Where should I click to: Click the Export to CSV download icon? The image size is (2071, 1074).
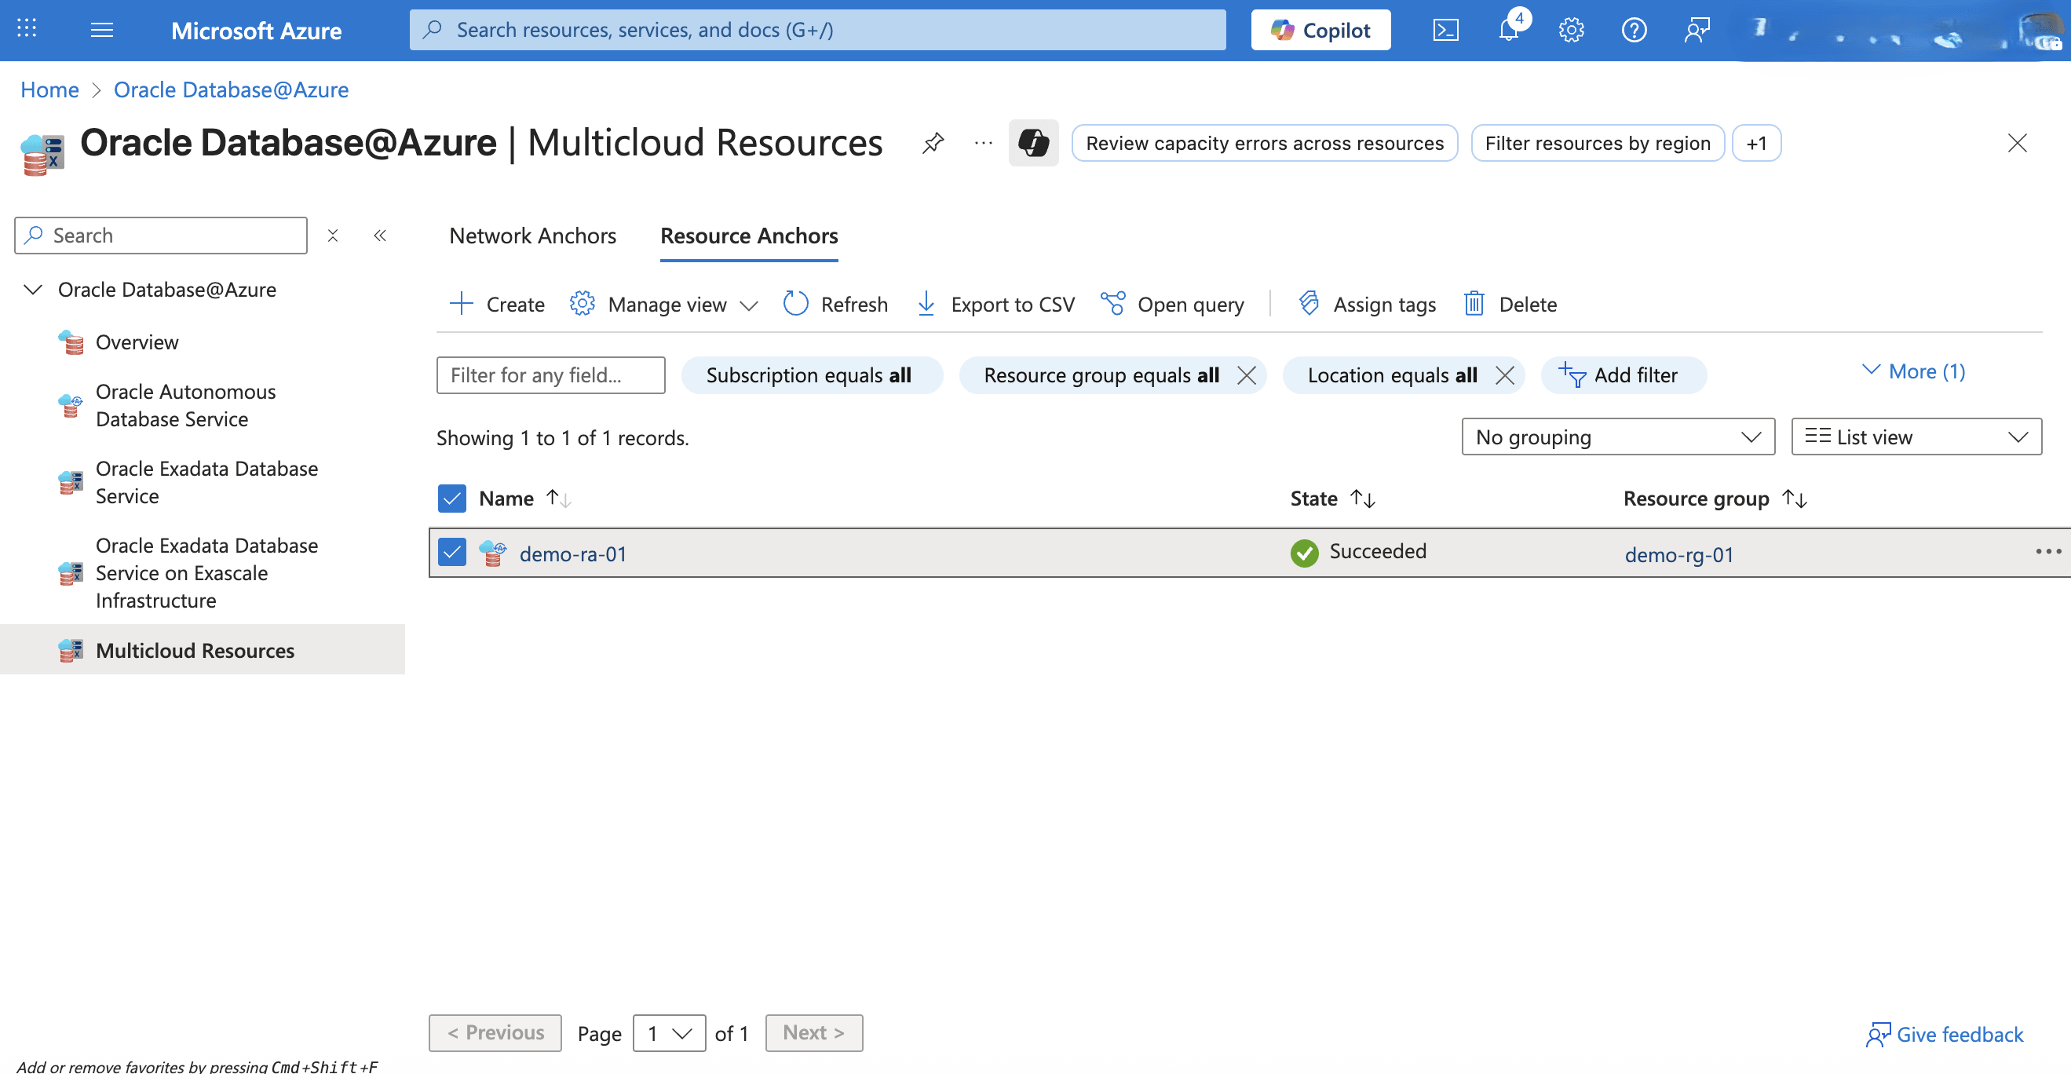926,304
